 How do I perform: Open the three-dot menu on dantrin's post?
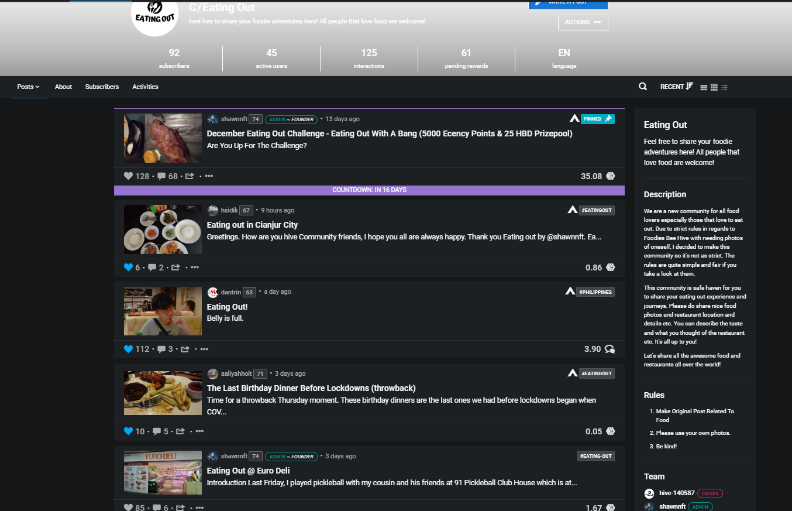pyautogui.click(x=204, y=349)
